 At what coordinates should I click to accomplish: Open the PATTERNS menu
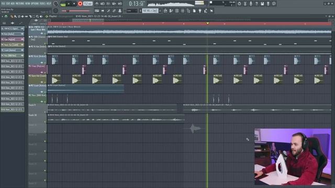tap(20, 4)
